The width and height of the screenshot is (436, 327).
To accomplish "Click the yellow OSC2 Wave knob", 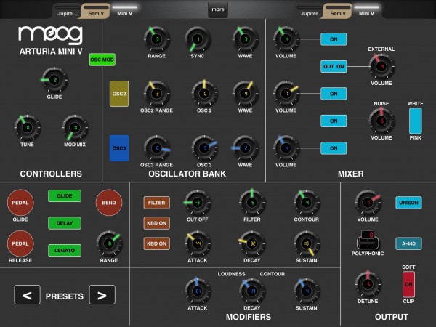I will coord(246,94).
